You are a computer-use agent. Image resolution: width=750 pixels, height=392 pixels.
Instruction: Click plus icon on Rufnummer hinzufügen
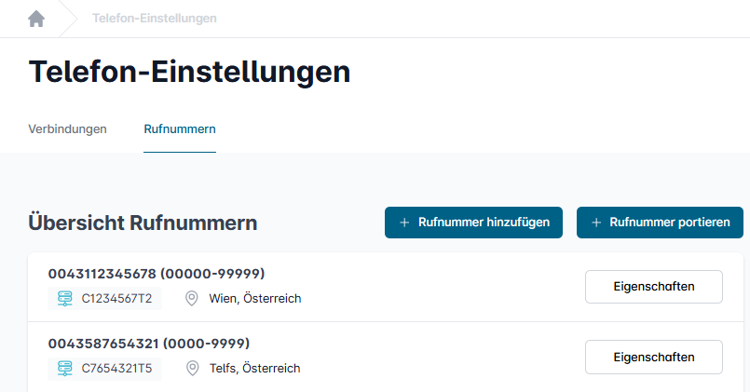pos(404,223)
